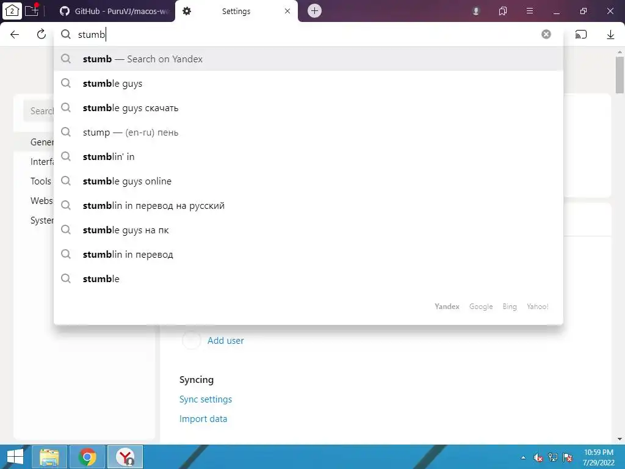This screenshot has width=625, height=469.
Task: Click the network tray icon
Action: pyautogui.click(x=553, y=457)
